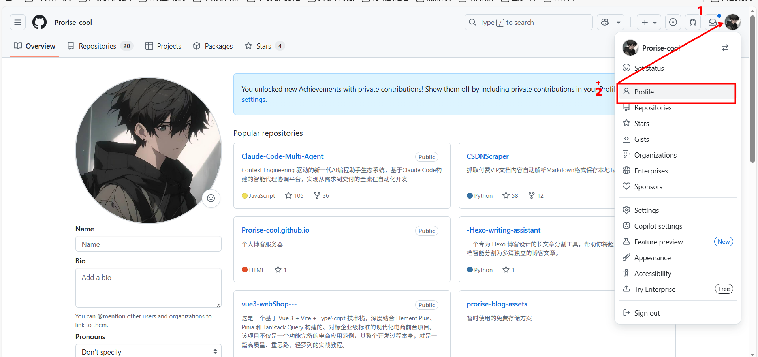
Task: Click the Name input field
Action: point(148,244)
